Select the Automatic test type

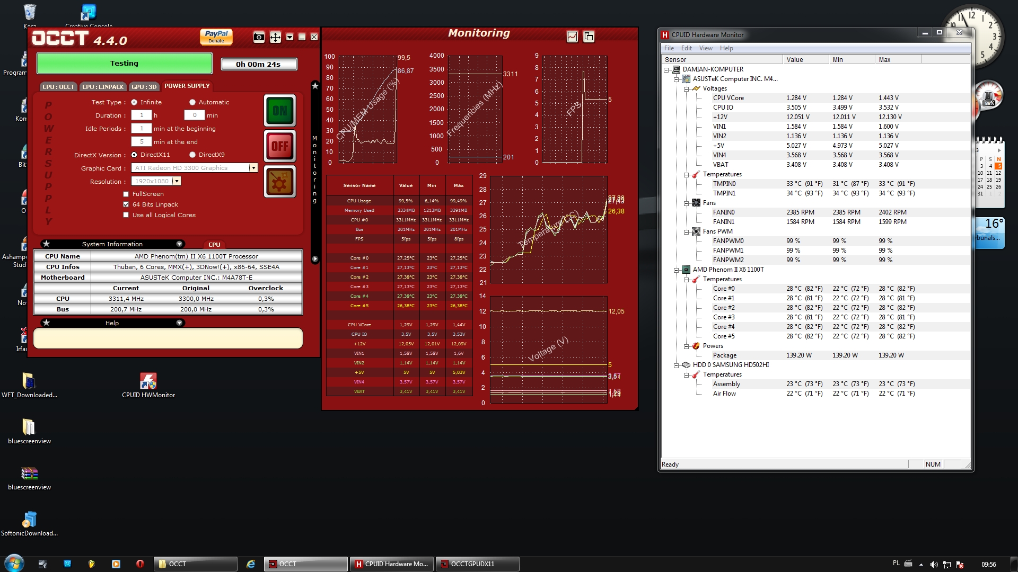(192, 102)
